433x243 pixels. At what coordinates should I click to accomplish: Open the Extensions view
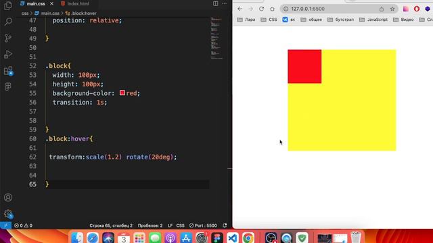coord(8,71)
